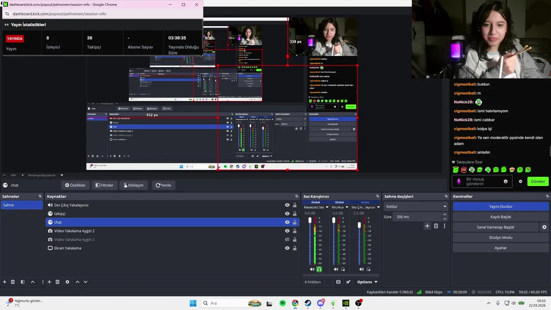
Task: Send chat message with Gönder button
Action: pos(538,181)
